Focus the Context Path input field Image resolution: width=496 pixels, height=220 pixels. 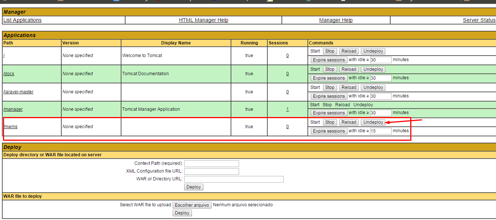(212, 164)
